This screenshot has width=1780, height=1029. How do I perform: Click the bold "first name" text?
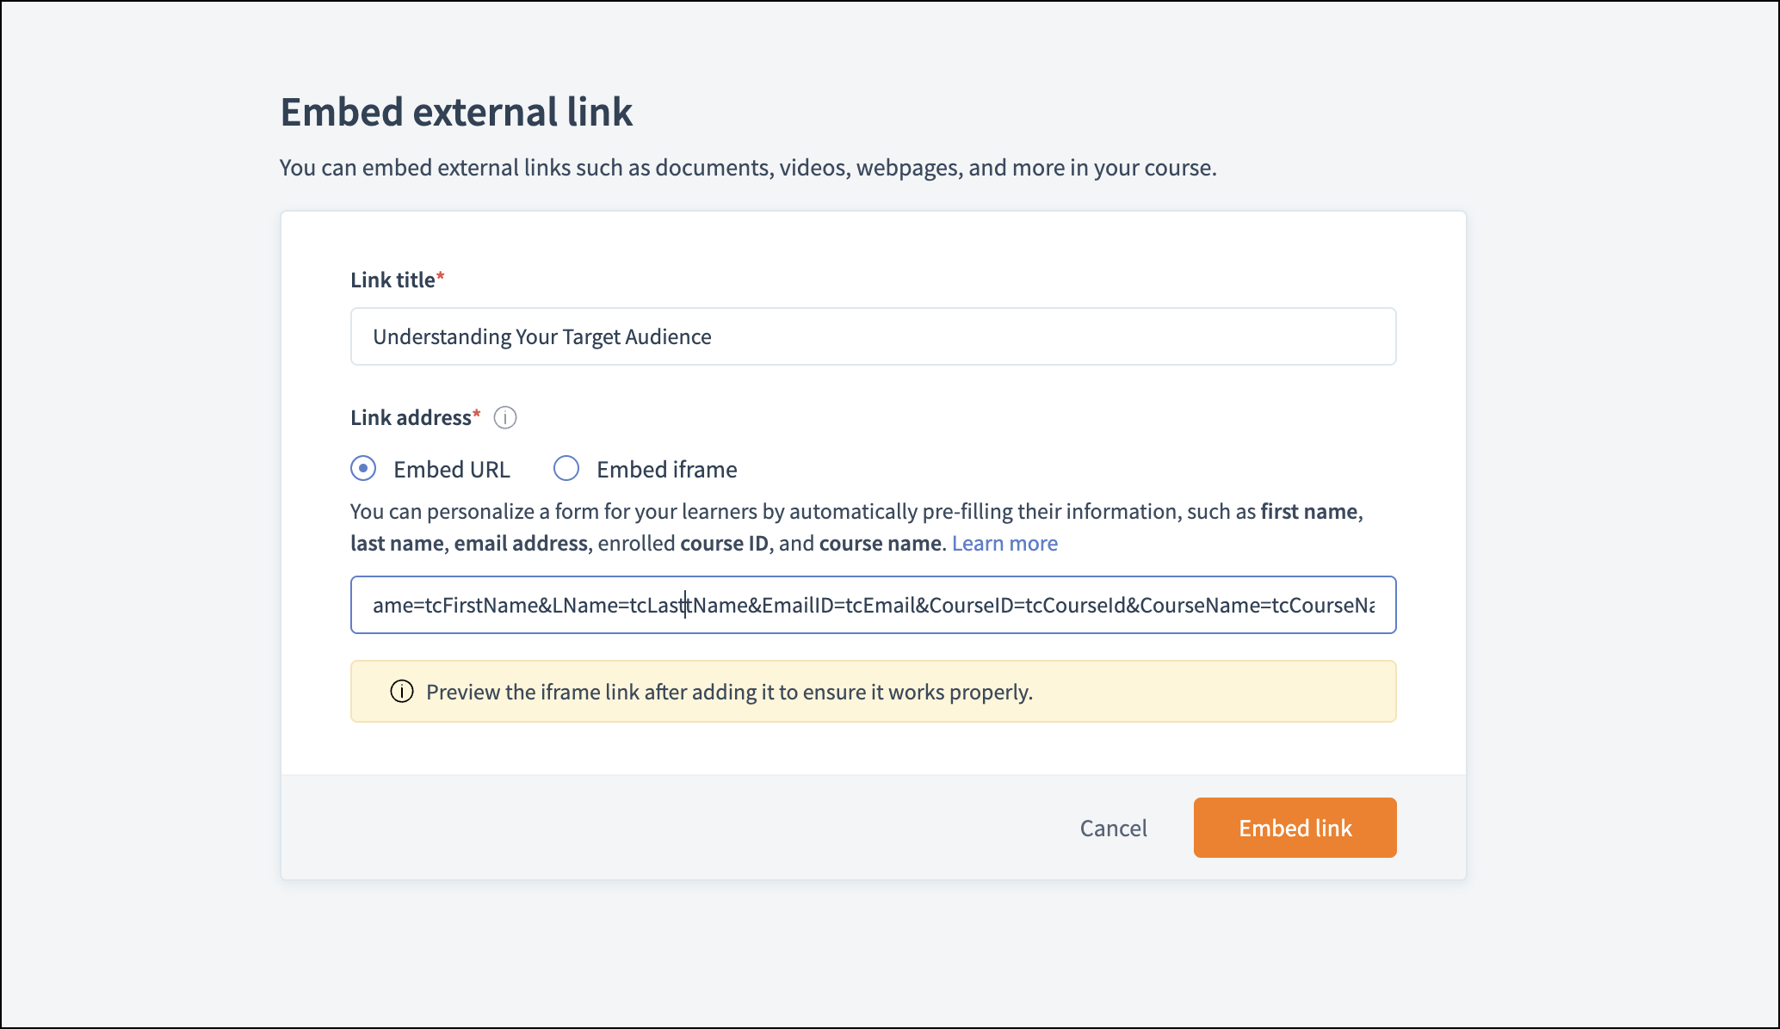click(x=1309, y=512)
